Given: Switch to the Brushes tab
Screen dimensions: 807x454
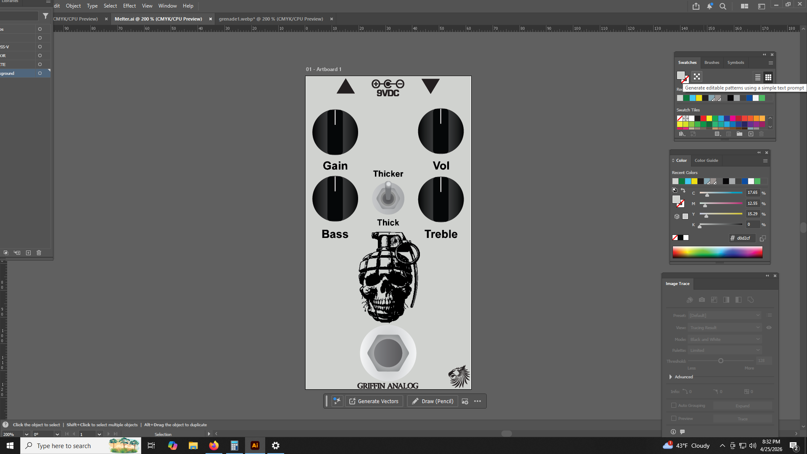Looking at the screenshot, I should (x=712, y=63).
